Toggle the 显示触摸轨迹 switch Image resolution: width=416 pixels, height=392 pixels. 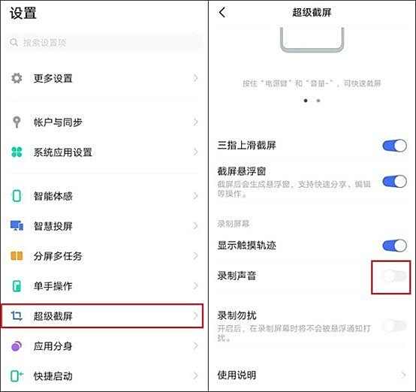click(394, 246)
